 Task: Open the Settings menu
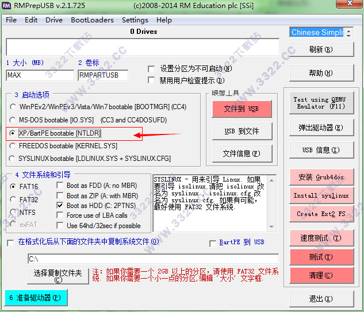pos(135,20)
